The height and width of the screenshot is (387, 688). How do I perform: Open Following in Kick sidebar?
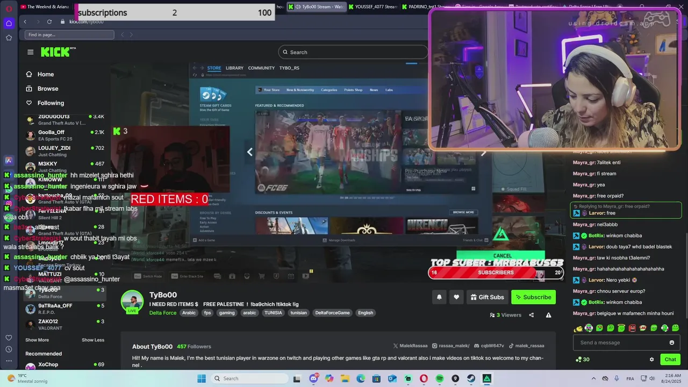click(x=51, y=103)
